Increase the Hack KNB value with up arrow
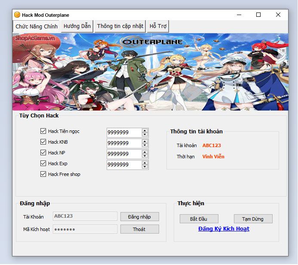The image size is (298, 265). pos(145,142)
